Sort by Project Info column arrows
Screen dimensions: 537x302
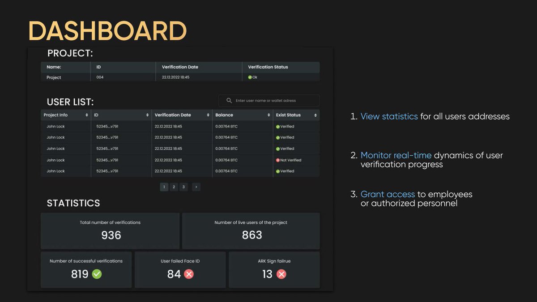tap(87, 115)
